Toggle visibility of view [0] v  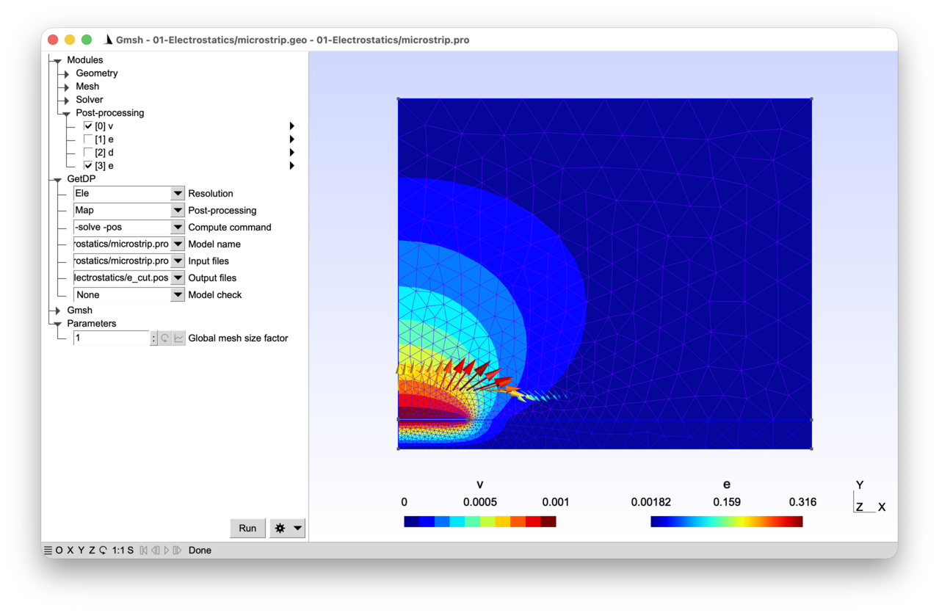(88, 126)
